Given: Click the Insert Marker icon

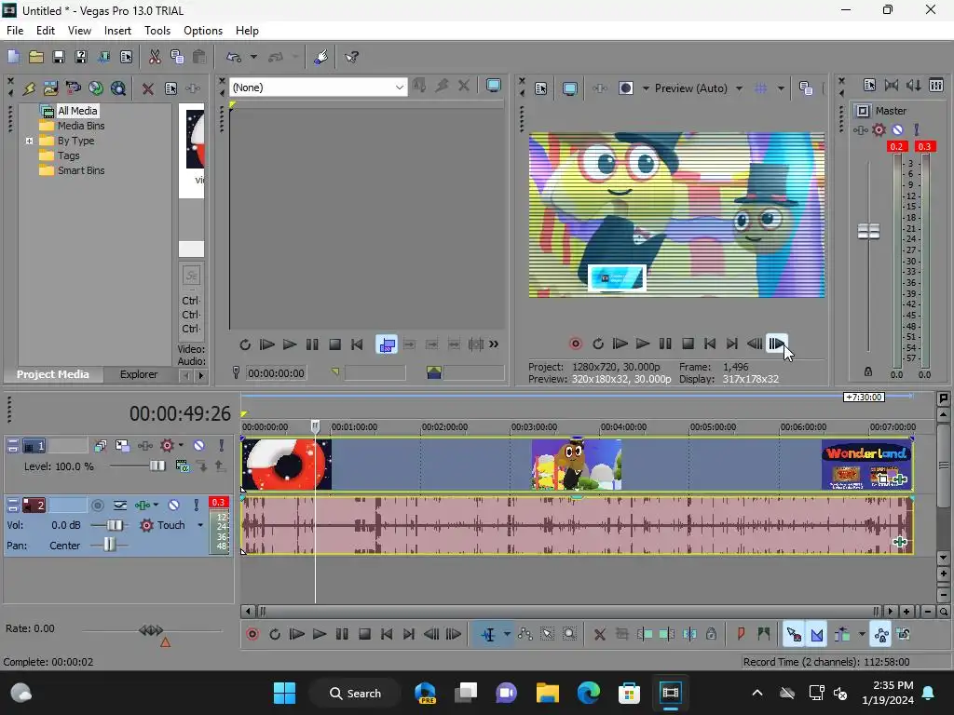Looking at the screenshot, I should (x=741, y=635).
